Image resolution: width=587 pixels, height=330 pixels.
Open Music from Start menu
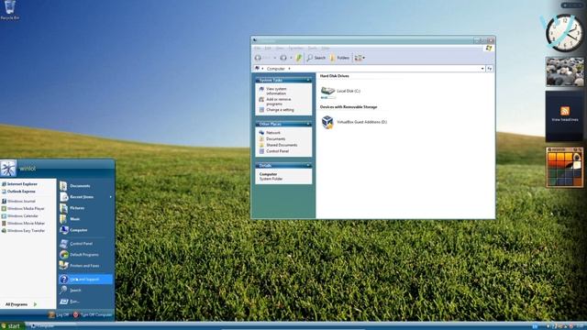[85, 219]
